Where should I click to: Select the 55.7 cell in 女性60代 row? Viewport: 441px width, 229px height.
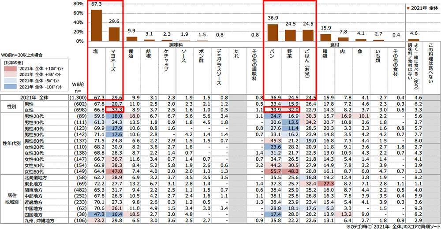click(x=273, y=170)
